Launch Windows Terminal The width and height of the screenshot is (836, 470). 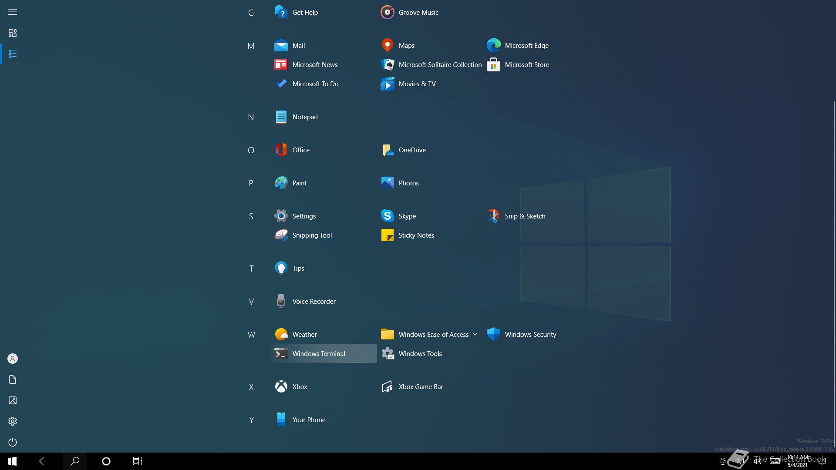tap(324, 353)
